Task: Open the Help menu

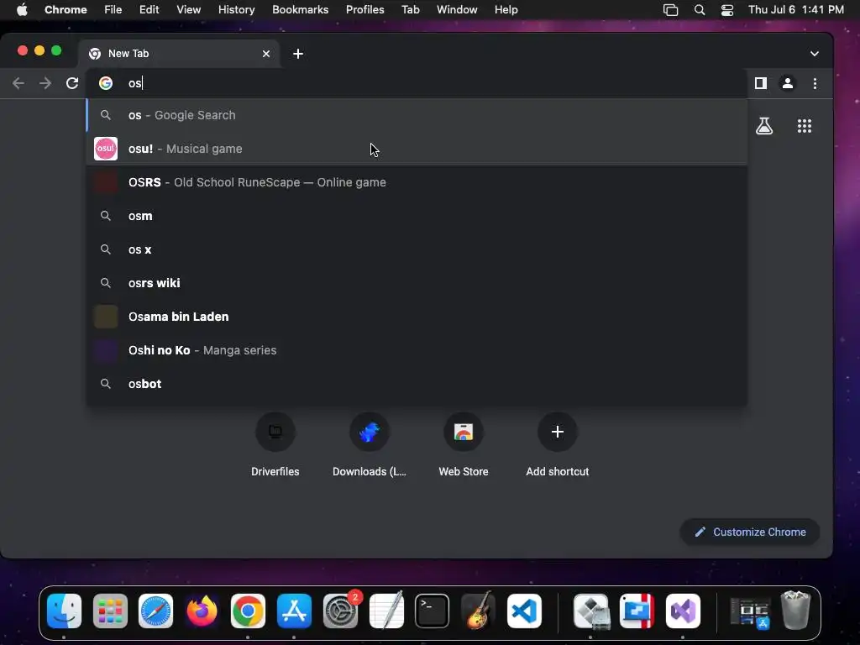Action: coord(506,10)
